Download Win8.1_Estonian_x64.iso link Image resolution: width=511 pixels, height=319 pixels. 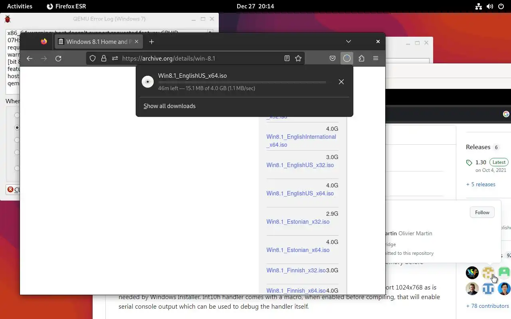pyautogui.click(x=298, y=250)
